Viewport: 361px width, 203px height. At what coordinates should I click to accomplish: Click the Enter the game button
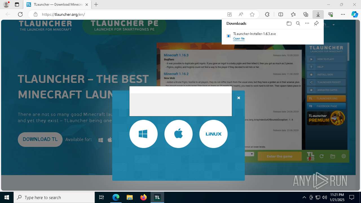279,156
